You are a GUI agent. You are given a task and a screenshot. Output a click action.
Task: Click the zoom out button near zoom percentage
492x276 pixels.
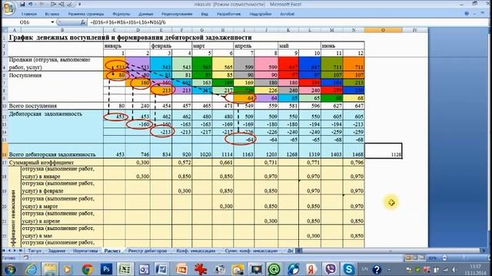tap(445, 258)
